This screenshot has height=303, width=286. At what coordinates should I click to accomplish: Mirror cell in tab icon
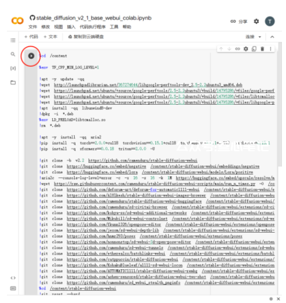pos(254,49)
